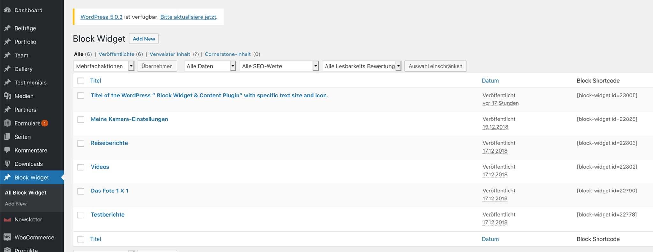Click the orange Formulare notification badge
Image resolution: width=653 pixels, height=252 pixels.
(x=45, y=123)
